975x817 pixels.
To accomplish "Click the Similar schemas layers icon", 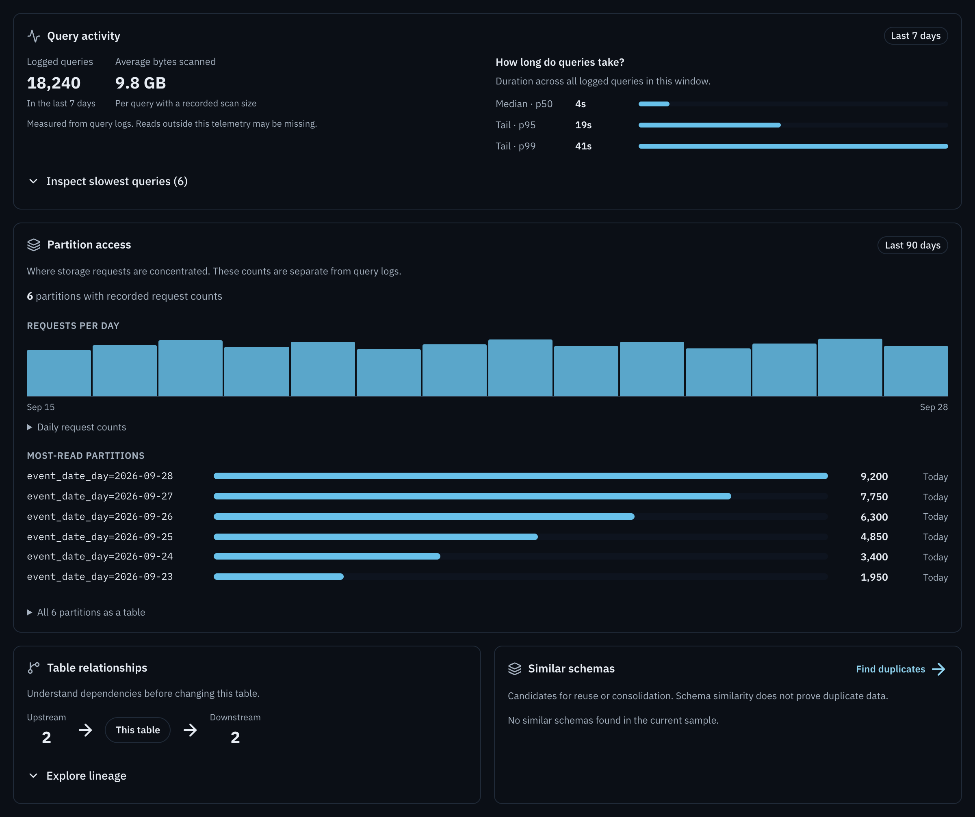I will 514,668.
